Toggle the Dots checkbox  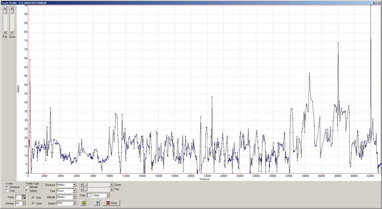tap(33, 197)
